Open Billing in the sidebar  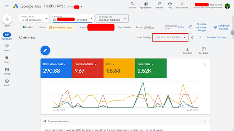pyautogui.click(x=7, y=71)
